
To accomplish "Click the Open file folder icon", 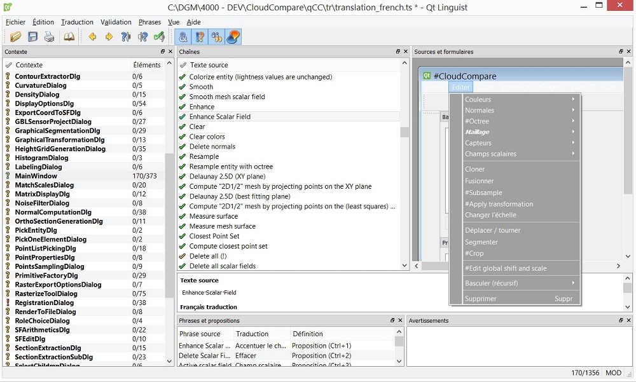I will pyautogui.click(x=15, y=37).
